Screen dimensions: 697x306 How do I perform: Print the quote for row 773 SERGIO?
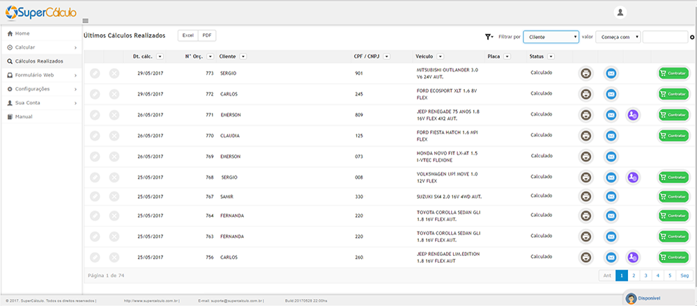pos(586,73)
